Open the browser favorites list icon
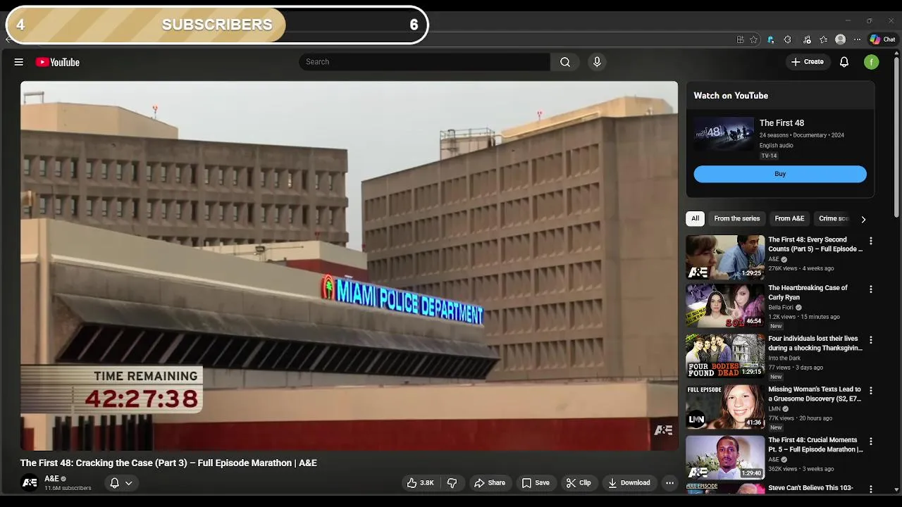 (824, 39)
